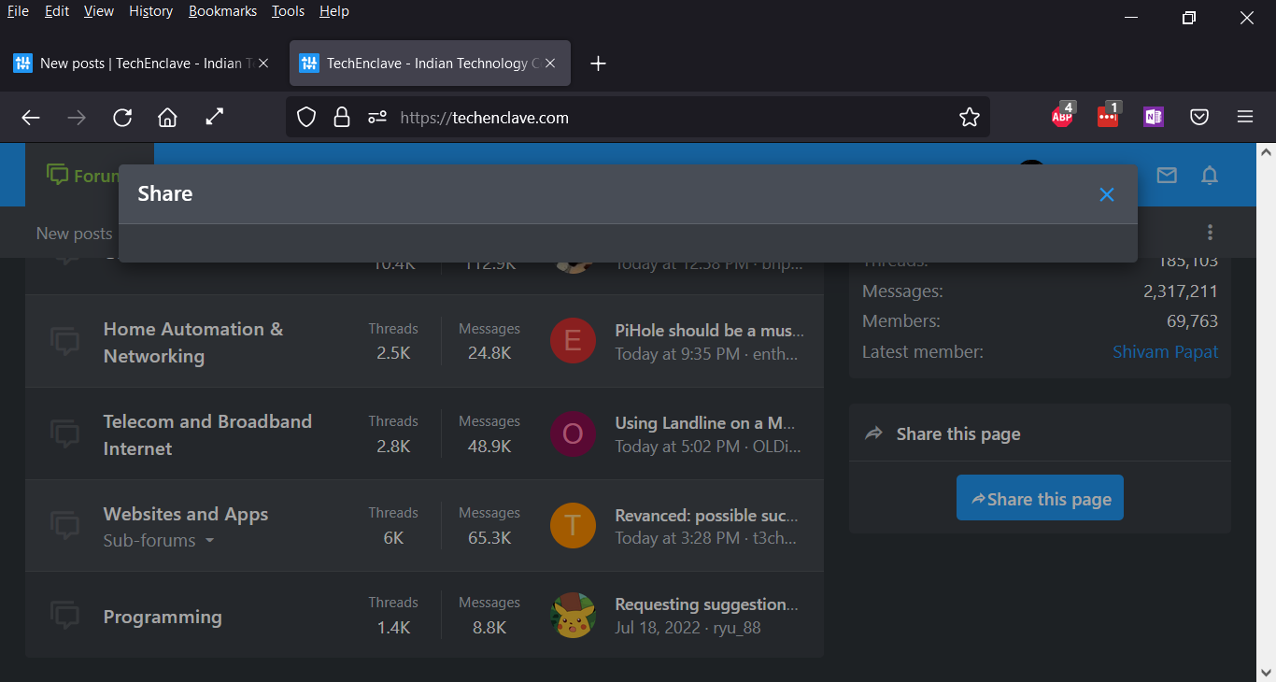The width and height of the screenshot is (1276, 682).
Task: Click the orange T user avatar
Action: tap(574, 525)
